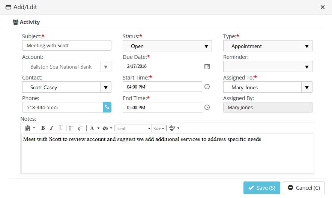332x198 pixels.
Task: Apply Italic formatting in notes toolbar
Action: pos(52,128)
